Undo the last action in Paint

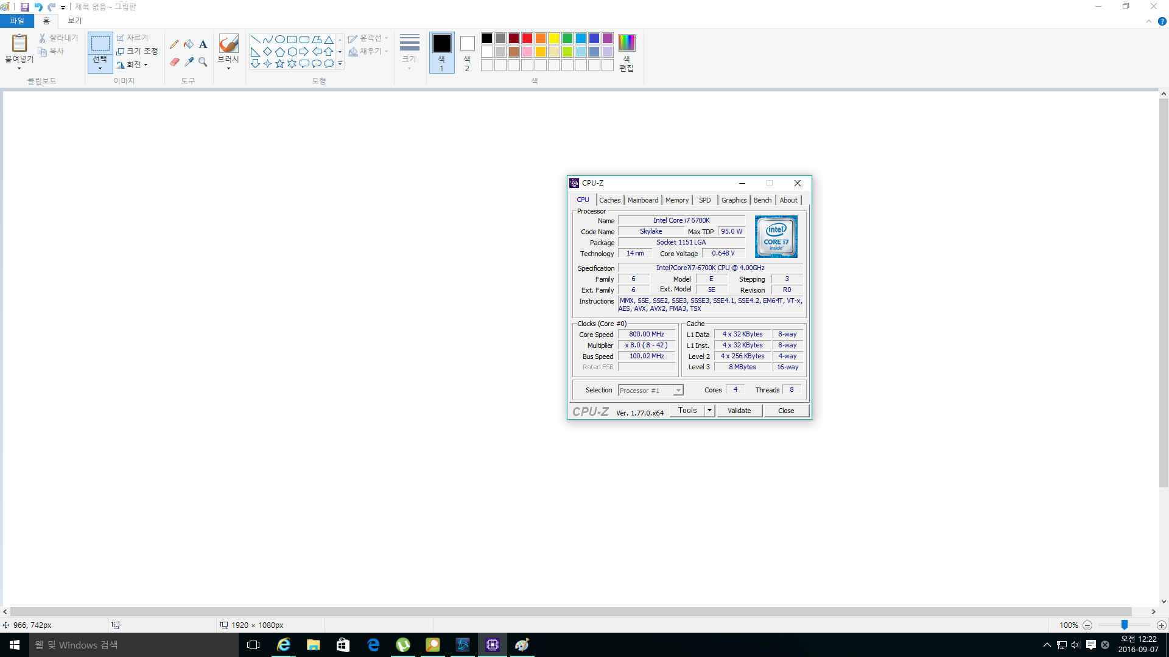(x=38, y=7)
